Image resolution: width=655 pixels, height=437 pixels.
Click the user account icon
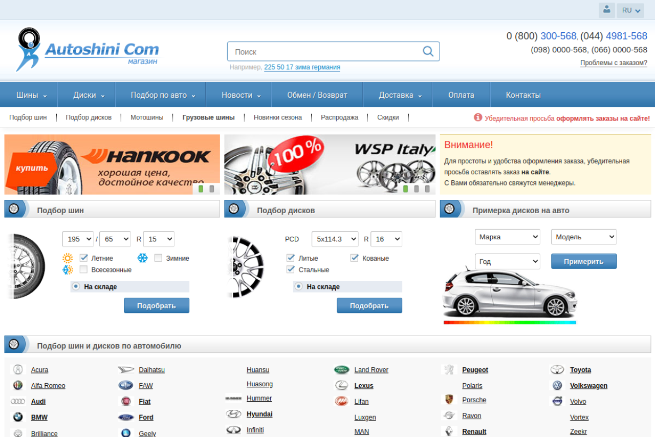pyautogui.click(x=606, y=10)
